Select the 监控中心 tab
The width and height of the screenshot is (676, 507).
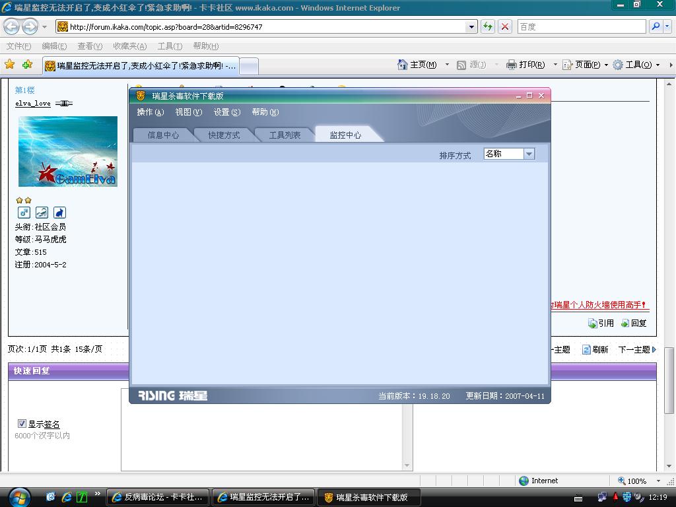tap(345, 135)
